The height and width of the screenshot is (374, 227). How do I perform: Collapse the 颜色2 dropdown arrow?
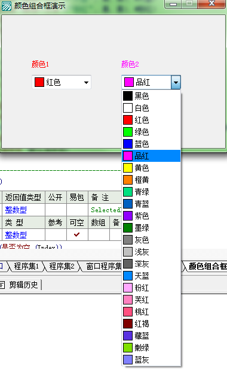[176, 83]
